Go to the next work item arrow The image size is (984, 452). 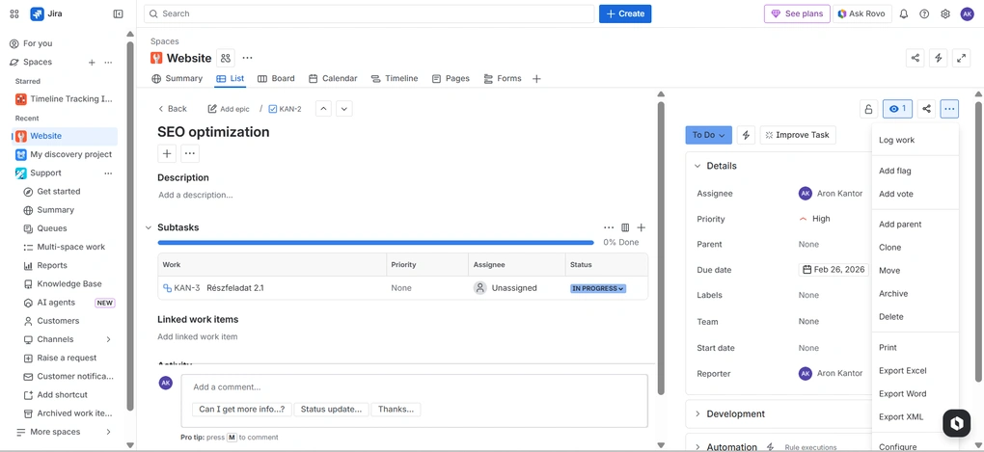(343, 109)
